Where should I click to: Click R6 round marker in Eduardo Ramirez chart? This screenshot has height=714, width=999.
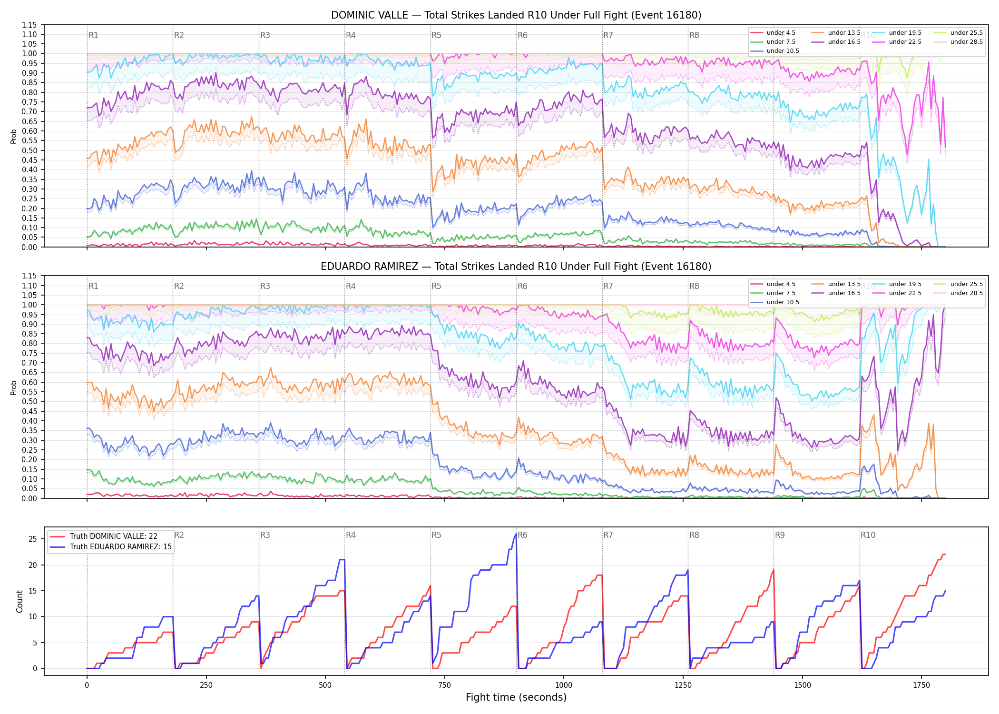pyautogui.click(x=522, y=286)
